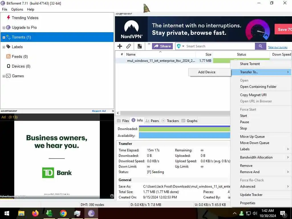Click the Report Ad link
Viewport: 292px width, 219px height.
(x=99, y=111)
